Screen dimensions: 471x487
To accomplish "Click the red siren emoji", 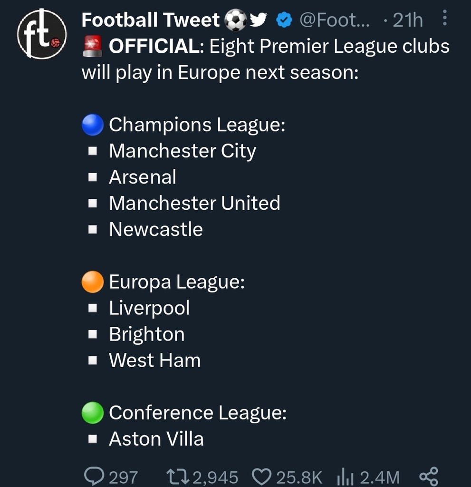I will pos(93,46).
